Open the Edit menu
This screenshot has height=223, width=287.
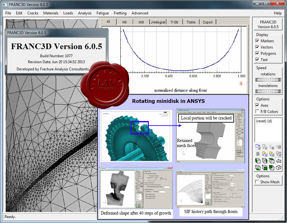click(x=19, y=13)
